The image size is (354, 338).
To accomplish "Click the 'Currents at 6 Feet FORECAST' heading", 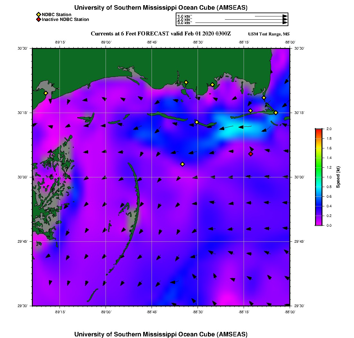I will pos(161,34).
